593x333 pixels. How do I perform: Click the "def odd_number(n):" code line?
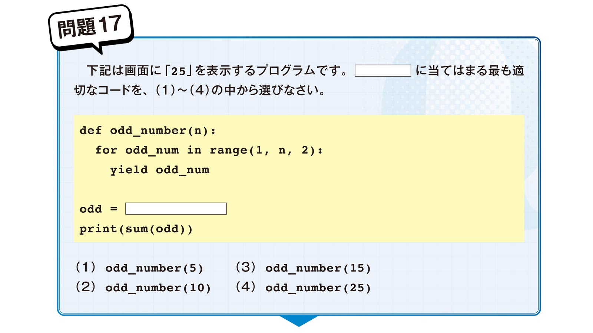pos(148,131)
